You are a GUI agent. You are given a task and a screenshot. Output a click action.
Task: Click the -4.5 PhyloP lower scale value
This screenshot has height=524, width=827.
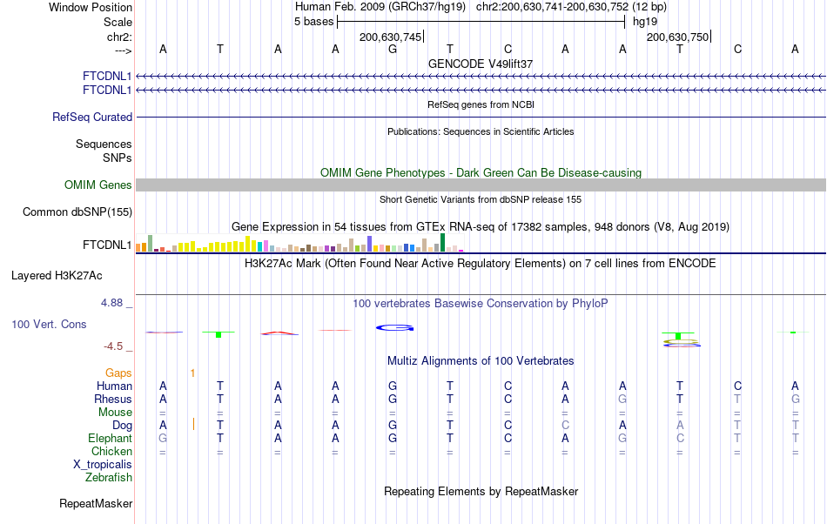113,346
